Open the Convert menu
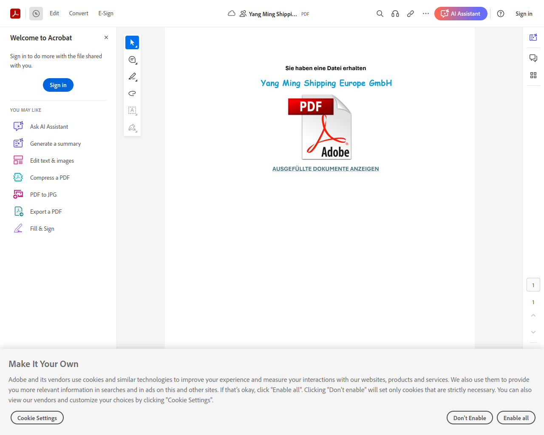544x435 pixels. pos(79,14)
